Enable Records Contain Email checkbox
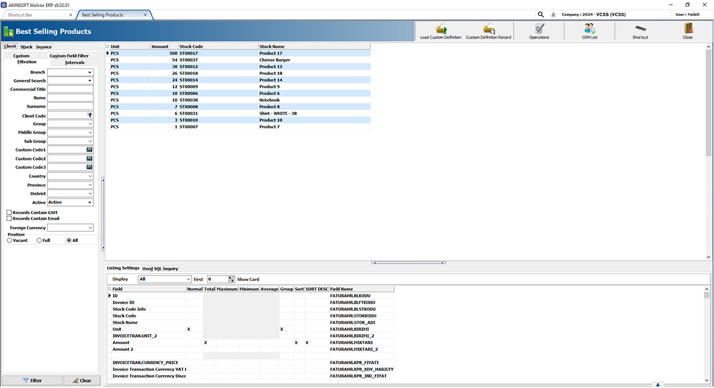Screen dimensions: 714x388 click(9, 219)
